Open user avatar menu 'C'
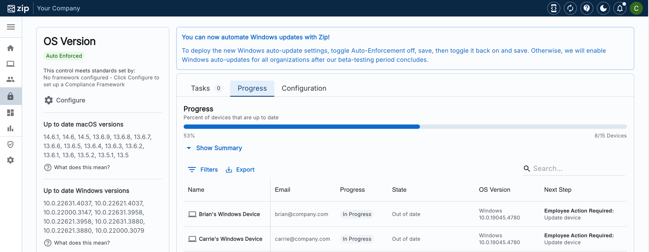Viewport: 649px width, 252px height. [x=636, y=8]
